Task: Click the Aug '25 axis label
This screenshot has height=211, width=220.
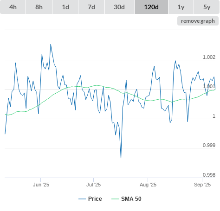Action: pos(148,185)
